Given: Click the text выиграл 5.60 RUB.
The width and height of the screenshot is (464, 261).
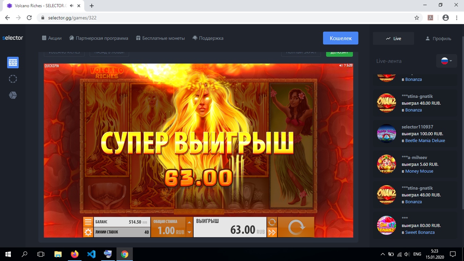Looking at the screenshot, I should click(420, 164).
